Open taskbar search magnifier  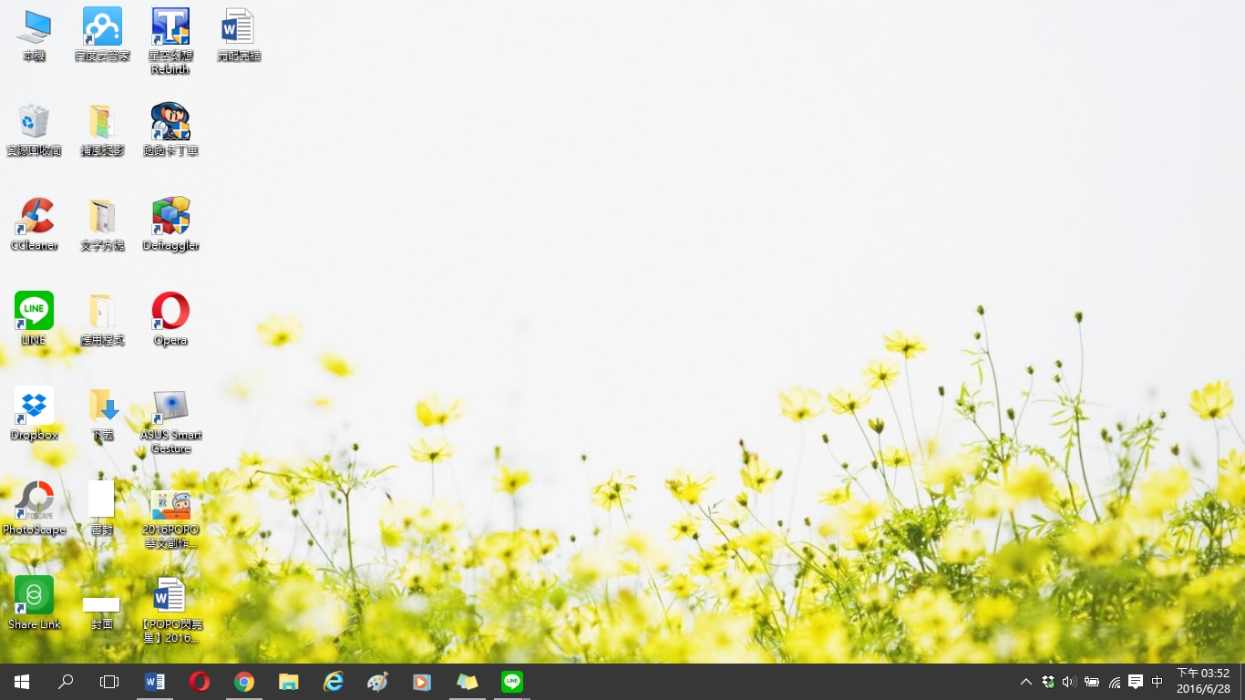coord(66,682)
